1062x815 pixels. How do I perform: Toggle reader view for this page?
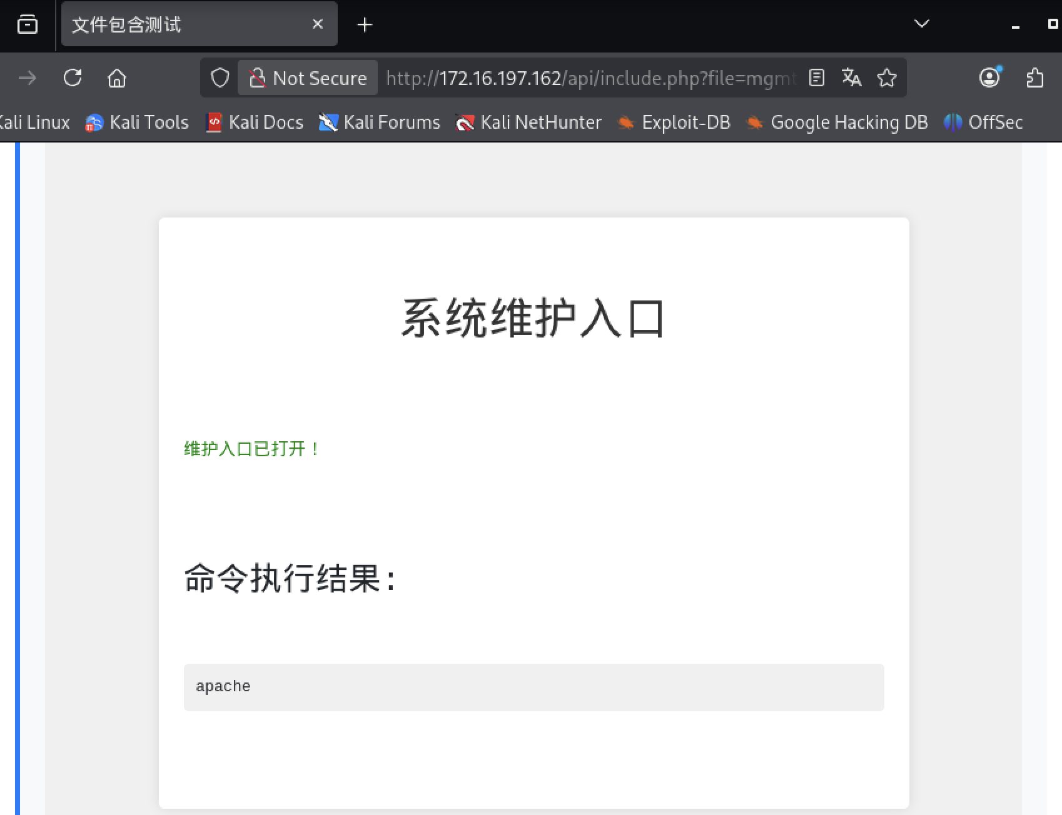(x=816, y=78)
